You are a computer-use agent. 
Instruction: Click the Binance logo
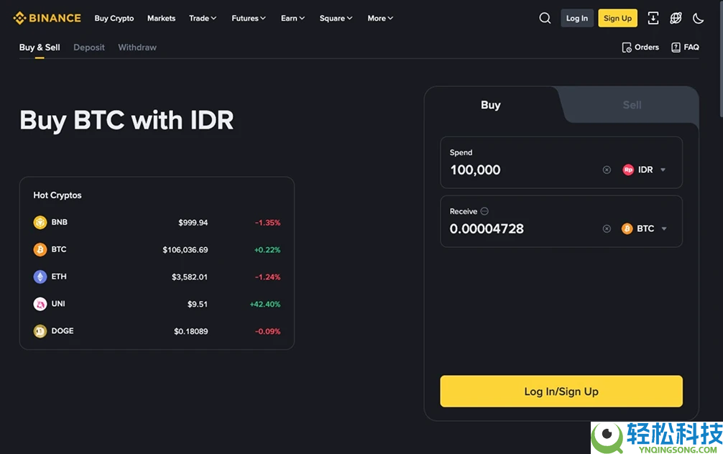click(x=47, y=18)
